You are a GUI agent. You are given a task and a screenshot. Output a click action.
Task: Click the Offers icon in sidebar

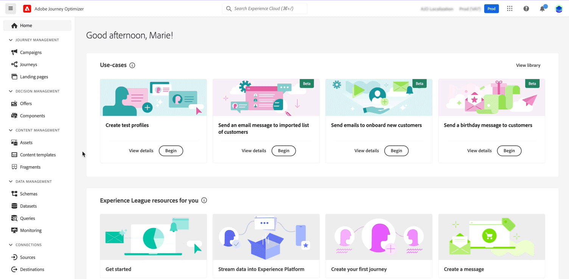pos(14,103)
